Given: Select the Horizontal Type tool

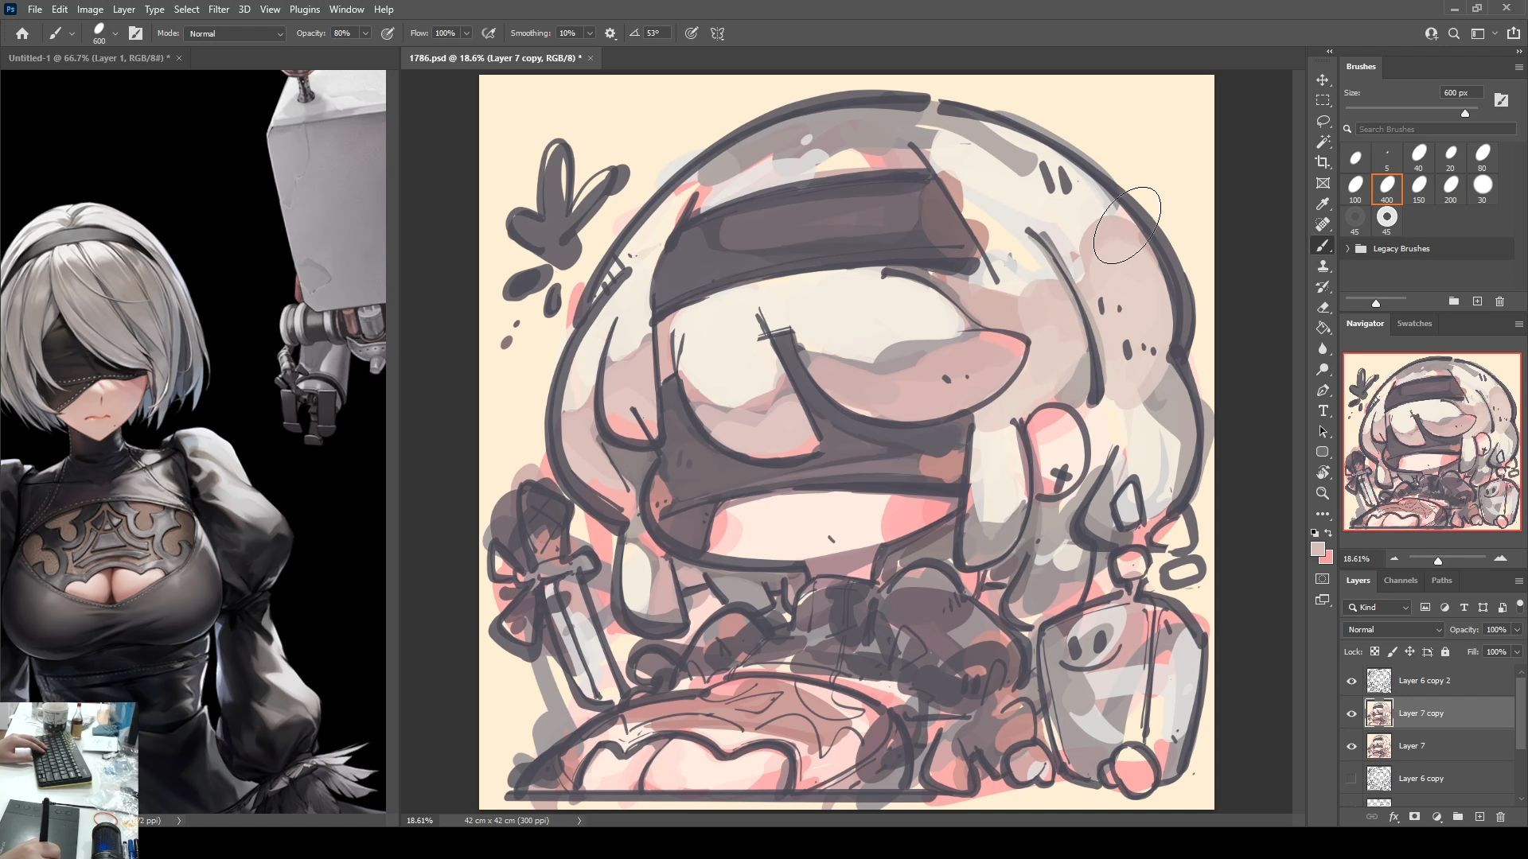Looking at the screenshot, I should pos(1323,410).
